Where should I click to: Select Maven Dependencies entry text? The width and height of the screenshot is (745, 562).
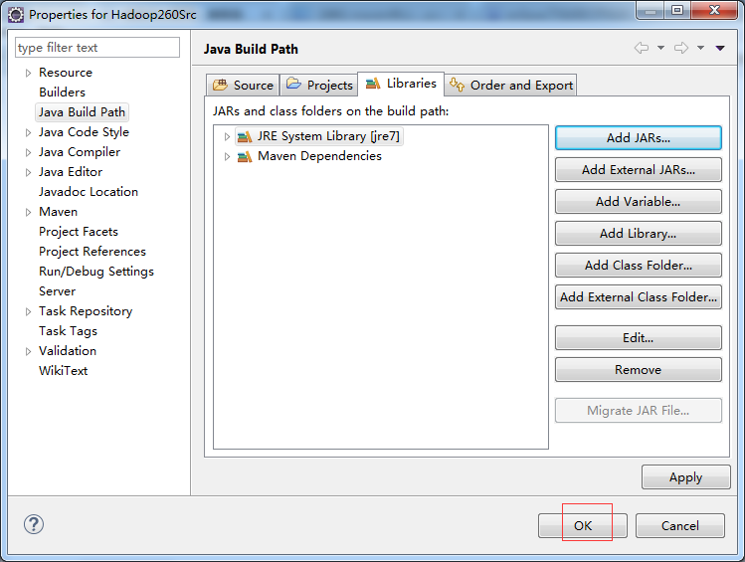(319, 156)
